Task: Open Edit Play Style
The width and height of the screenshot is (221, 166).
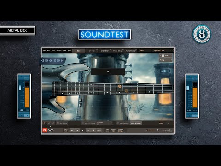Action: 136,123
